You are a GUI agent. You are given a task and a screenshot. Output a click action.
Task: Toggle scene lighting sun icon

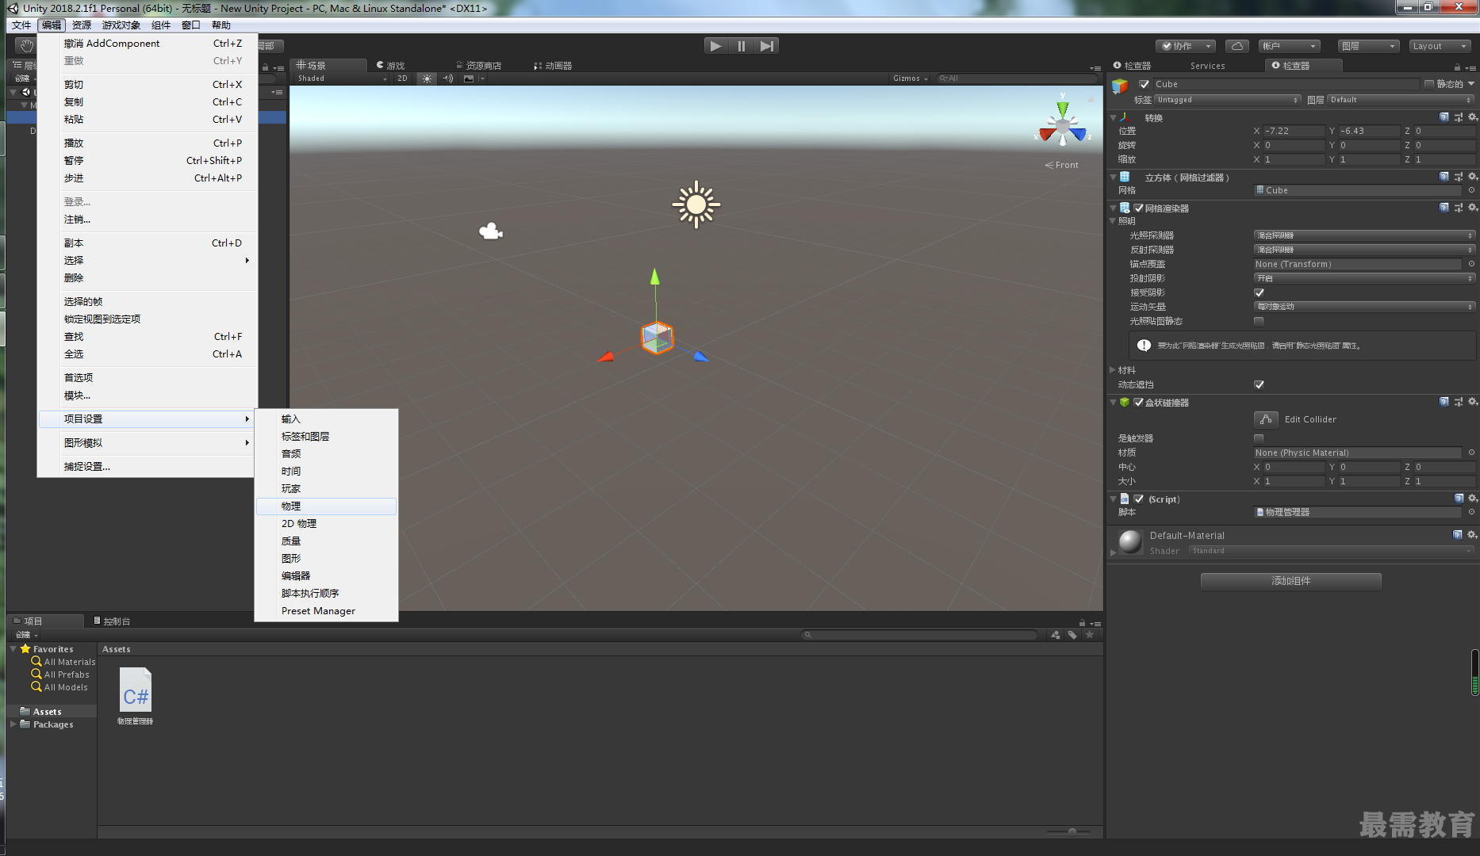point(428,78)
